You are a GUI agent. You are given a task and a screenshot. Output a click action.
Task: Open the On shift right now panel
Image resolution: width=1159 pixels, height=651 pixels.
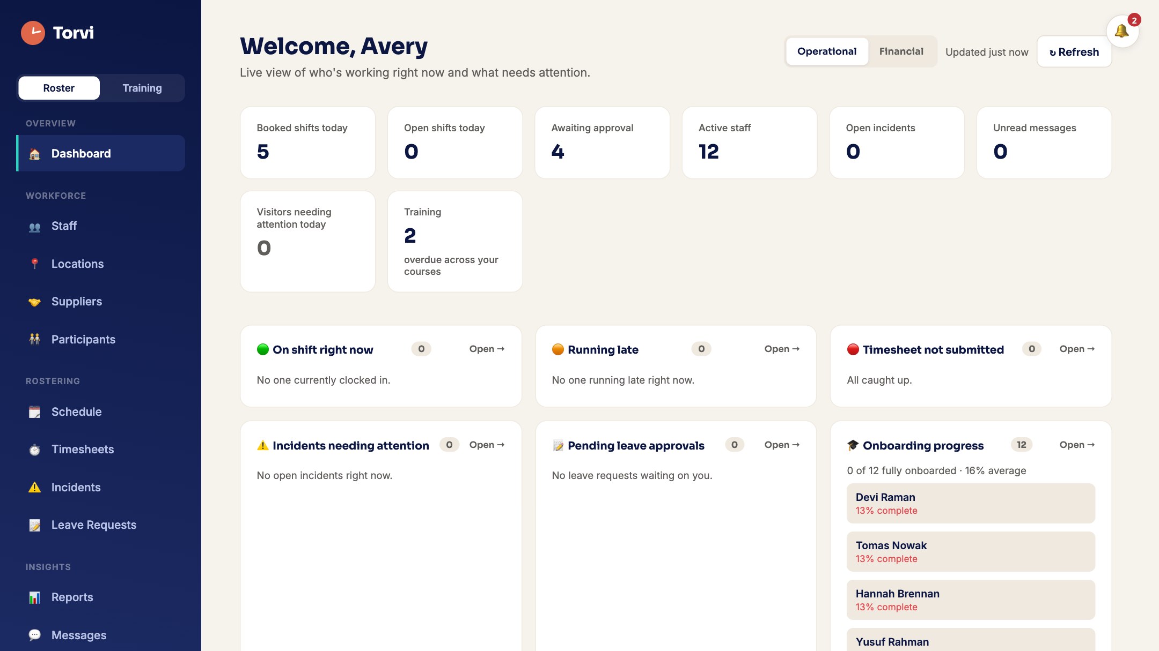pos(487,349)
